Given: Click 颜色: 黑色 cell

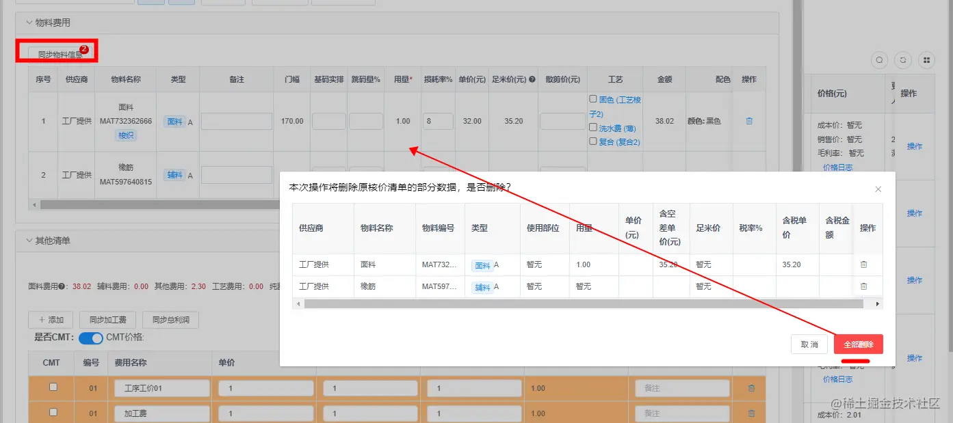Looking at the screenshot, I should tap(704, 121).
